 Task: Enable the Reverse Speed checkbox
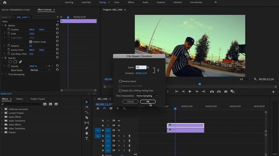click(120, 81)
